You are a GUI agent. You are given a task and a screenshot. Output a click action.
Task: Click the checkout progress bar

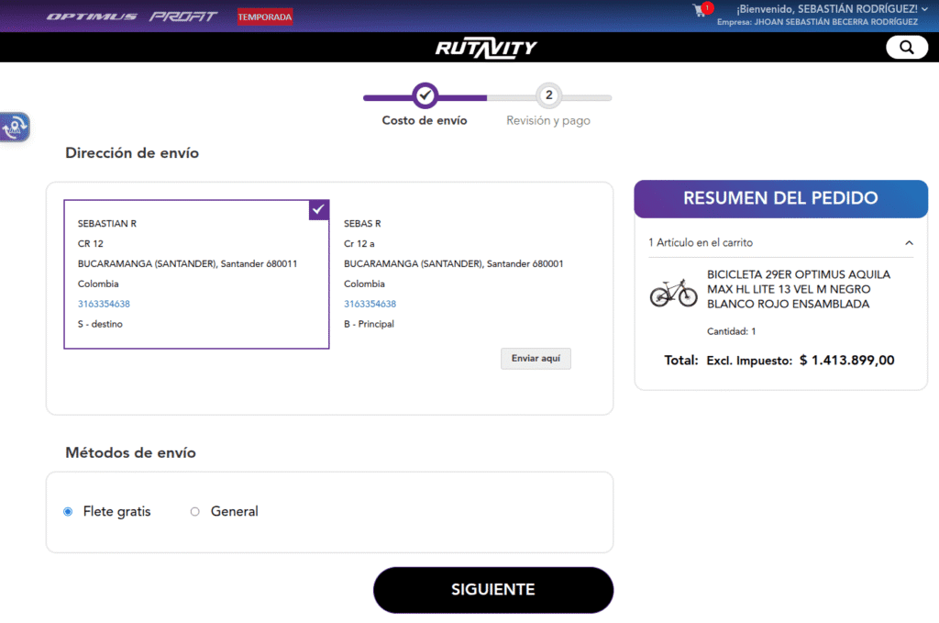[x=486, y=97]
